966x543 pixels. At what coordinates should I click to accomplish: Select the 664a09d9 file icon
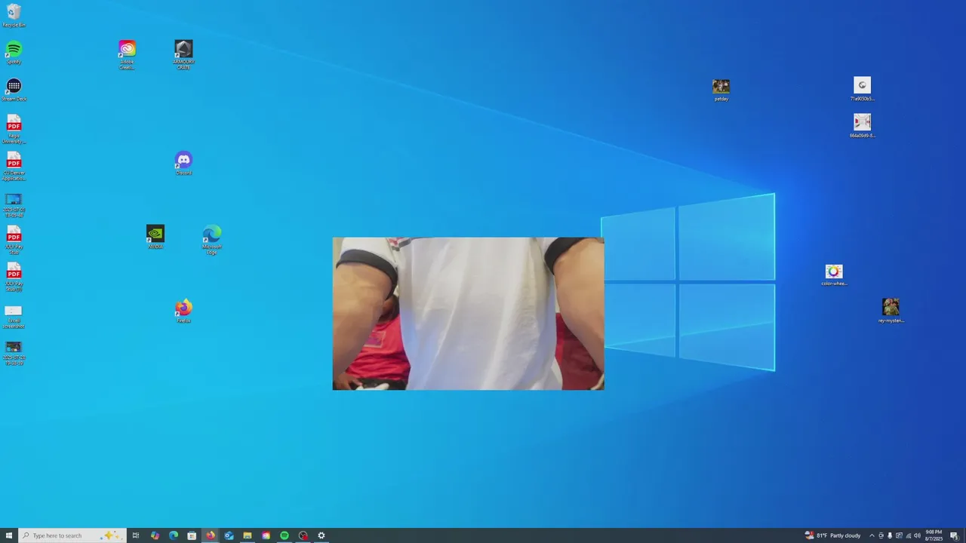pos(862,126)
